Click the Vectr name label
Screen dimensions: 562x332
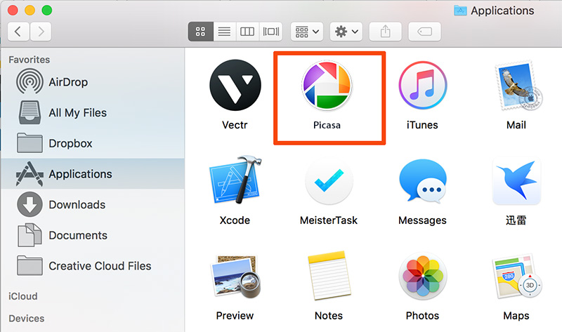coord(235,125)
